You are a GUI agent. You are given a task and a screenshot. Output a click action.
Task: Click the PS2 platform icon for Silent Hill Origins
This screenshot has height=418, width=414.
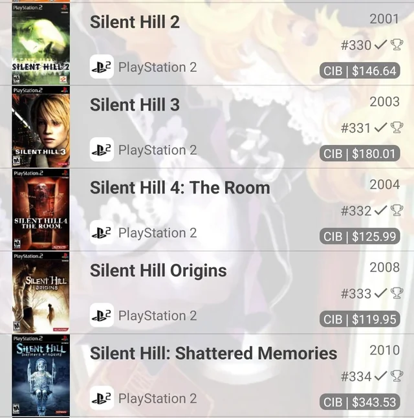coord(102,315)
